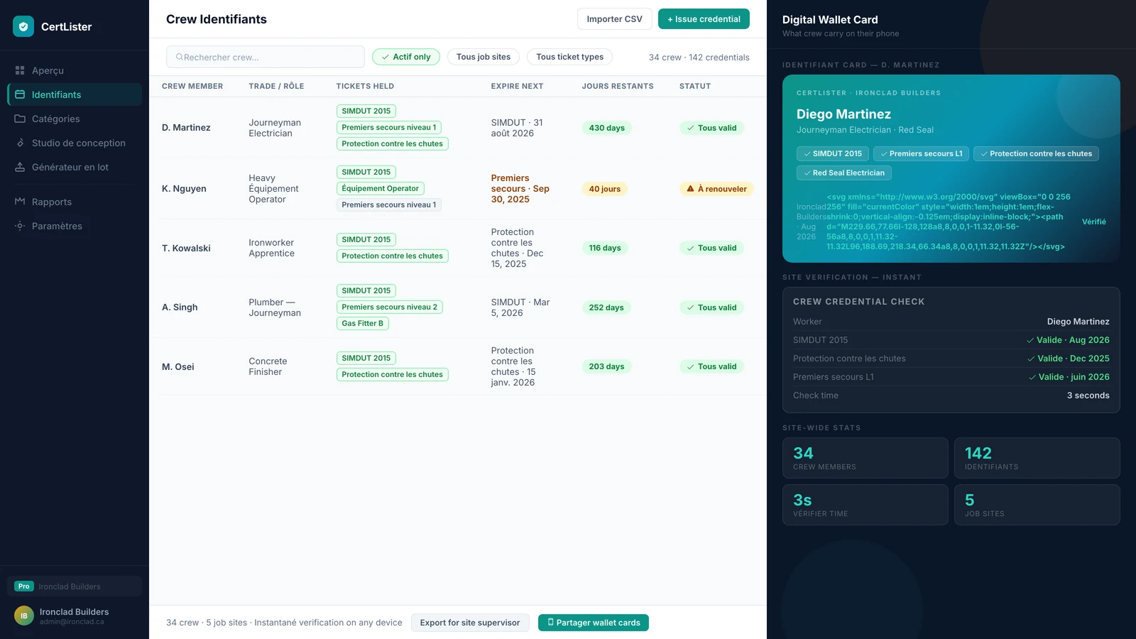The image size is (1136, 639).
Task: Click the Statut column header
Action: click(x=695, y=86)
